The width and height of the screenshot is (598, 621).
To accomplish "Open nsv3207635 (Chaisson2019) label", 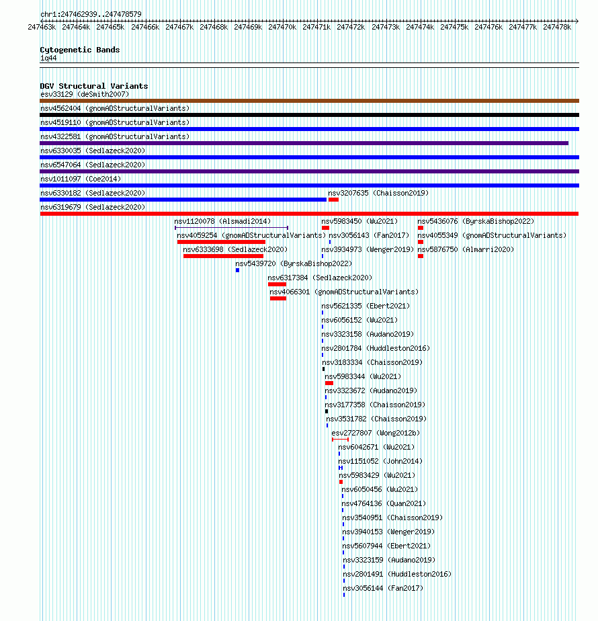I will [x=378, y=194].
